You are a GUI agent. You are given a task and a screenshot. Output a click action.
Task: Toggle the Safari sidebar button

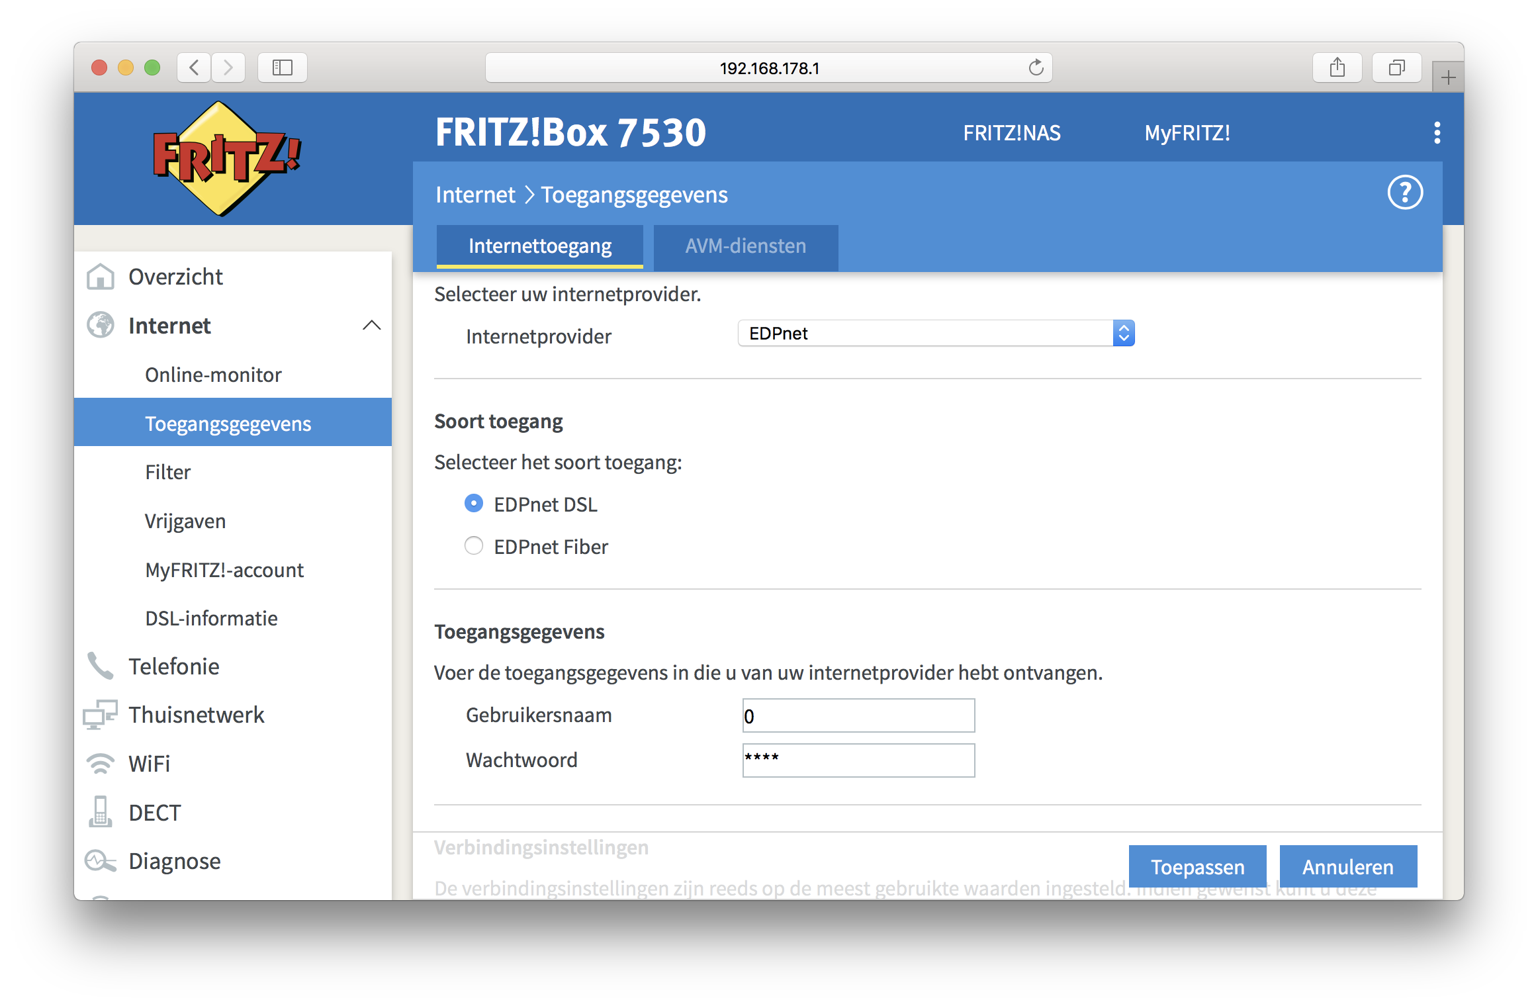click(283, 68)
